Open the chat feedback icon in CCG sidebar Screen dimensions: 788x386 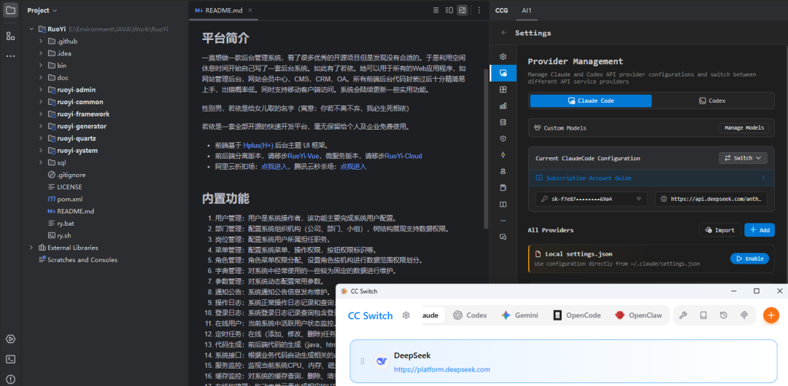point(503,237)
